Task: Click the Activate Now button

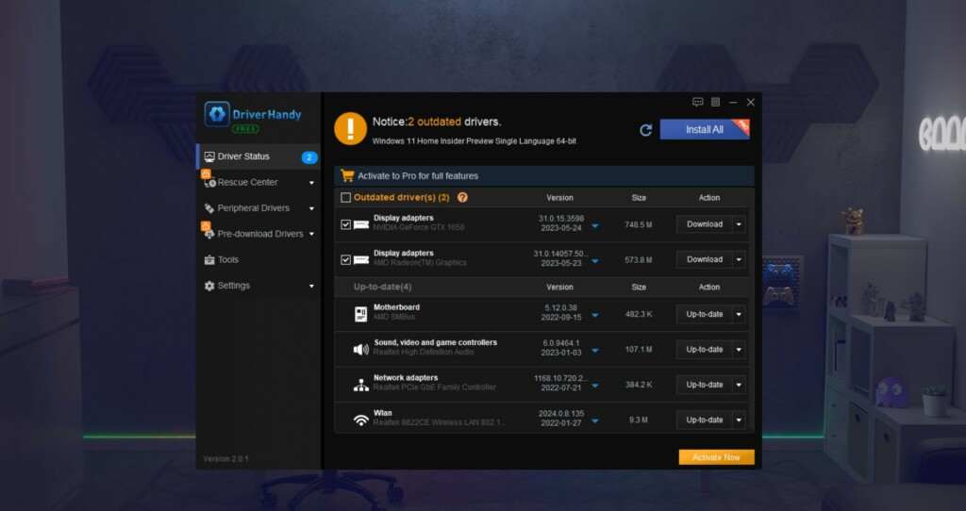Action: pos(717,457)
